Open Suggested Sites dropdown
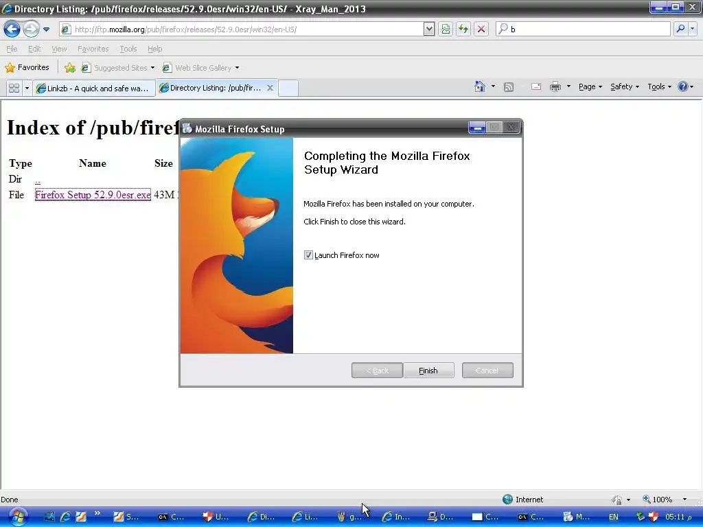The height and width of the screenshot is (527, 703). [118, 68]
